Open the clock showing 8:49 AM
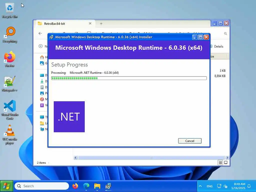The image size is (256, 192). (238, 186)
